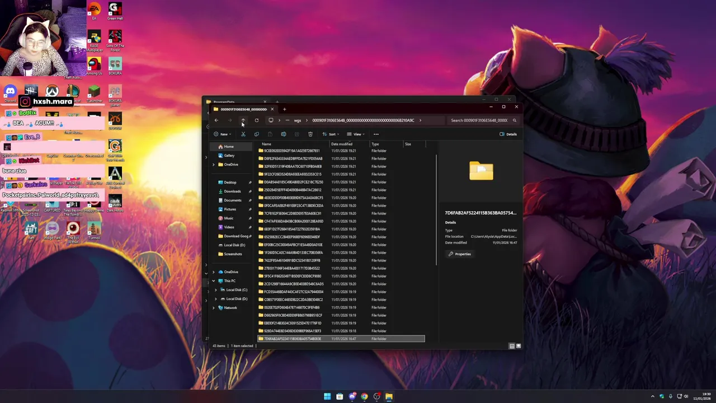Screen dimensions: 716x403
Task: Show hidden path with address bar ellipsis
Action: (x=288, y=120)
